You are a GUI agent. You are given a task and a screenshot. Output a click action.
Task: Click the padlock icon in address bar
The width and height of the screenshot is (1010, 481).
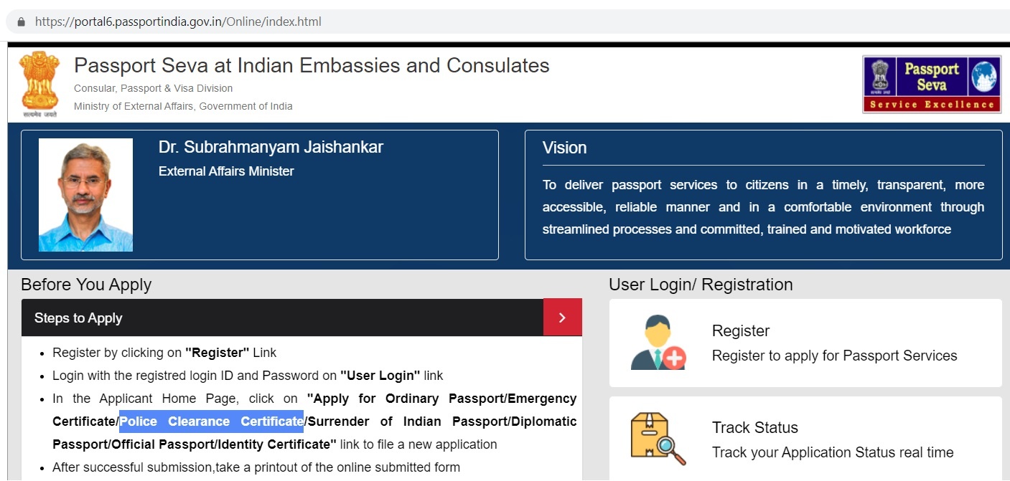tap(21, 22)
